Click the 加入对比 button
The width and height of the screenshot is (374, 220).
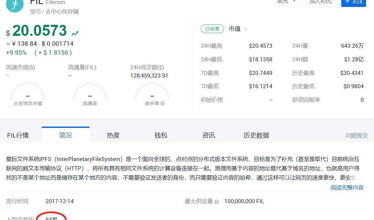[320, 2]
